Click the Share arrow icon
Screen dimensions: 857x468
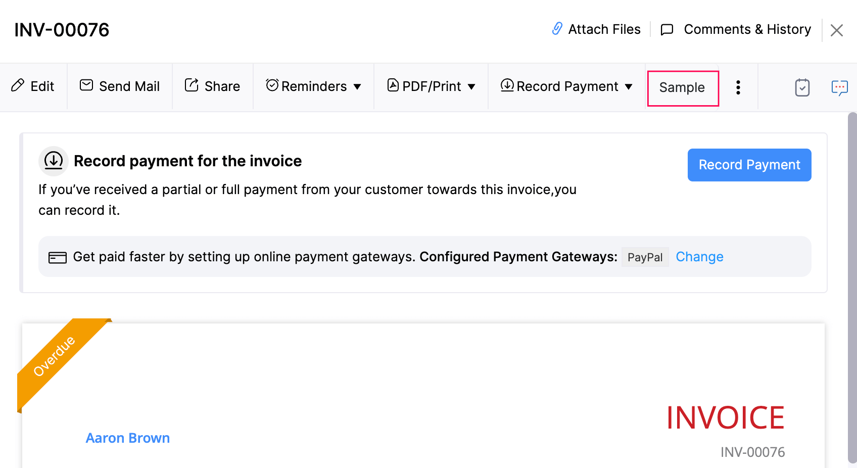[x=192, y=85]
